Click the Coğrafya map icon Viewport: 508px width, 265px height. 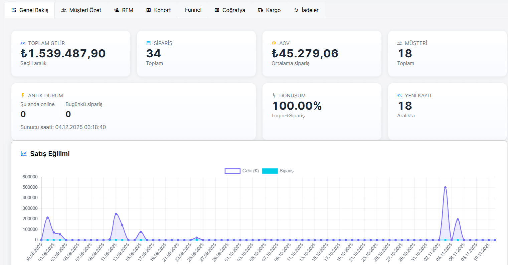pyautogui.click(x=217, y=10)
